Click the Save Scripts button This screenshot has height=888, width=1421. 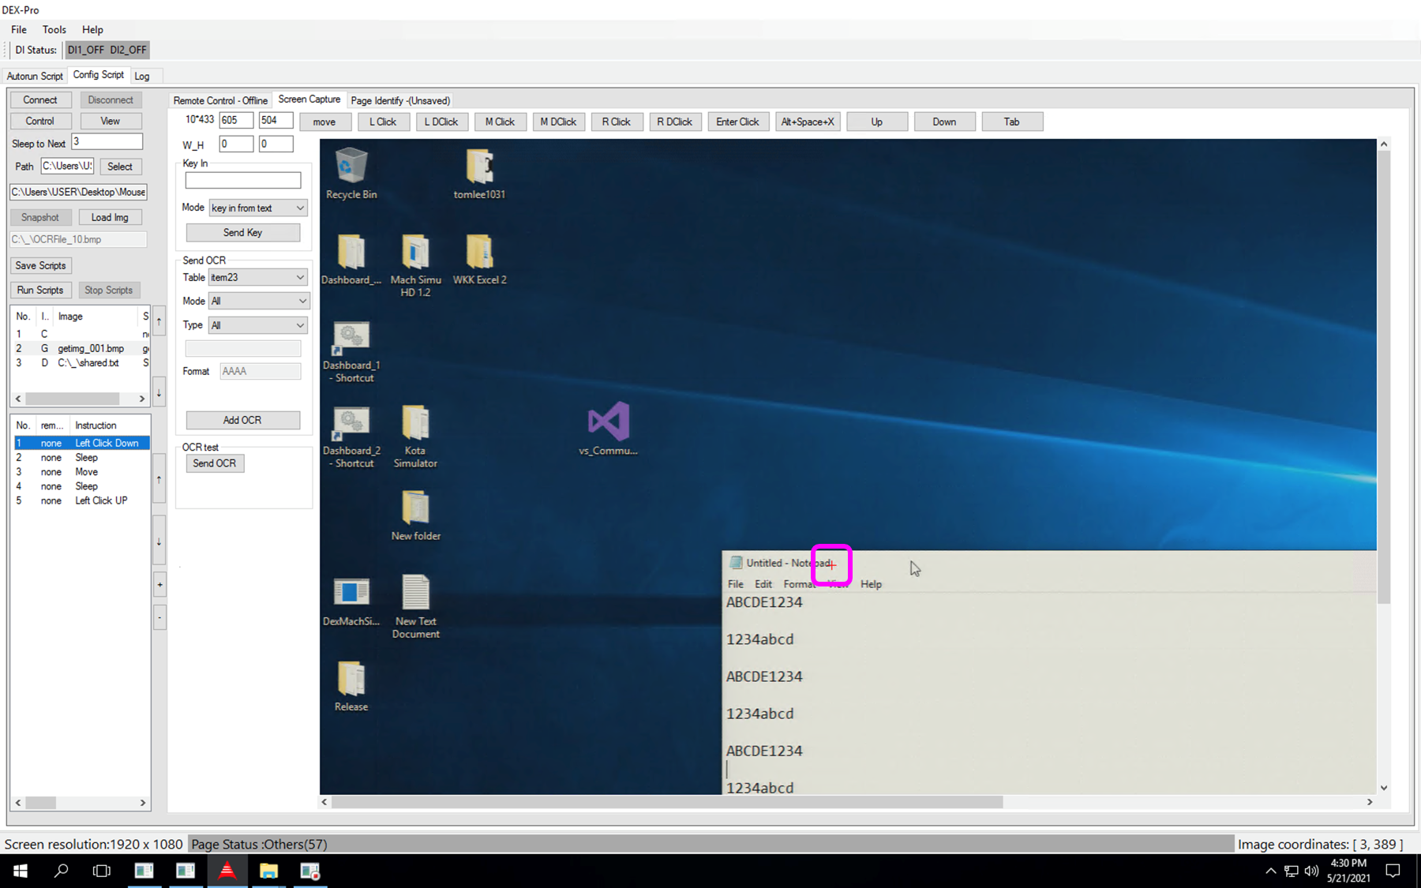click(40, 265)
